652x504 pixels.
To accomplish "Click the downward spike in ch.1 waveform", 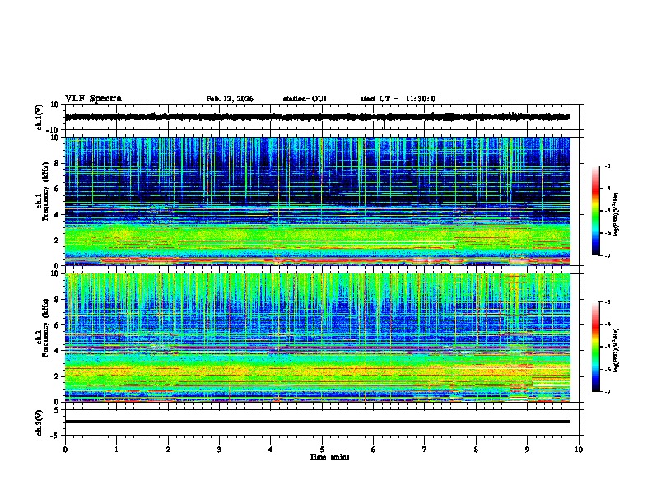I will click(384, 124).
